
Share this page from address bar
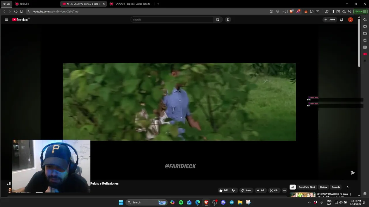point(284,11)
